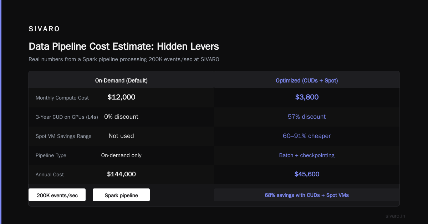Click the 'Annual Cost' row label
Image resolution: width=428 pixels, height=224 pixels.
click(x=50, y=175)
